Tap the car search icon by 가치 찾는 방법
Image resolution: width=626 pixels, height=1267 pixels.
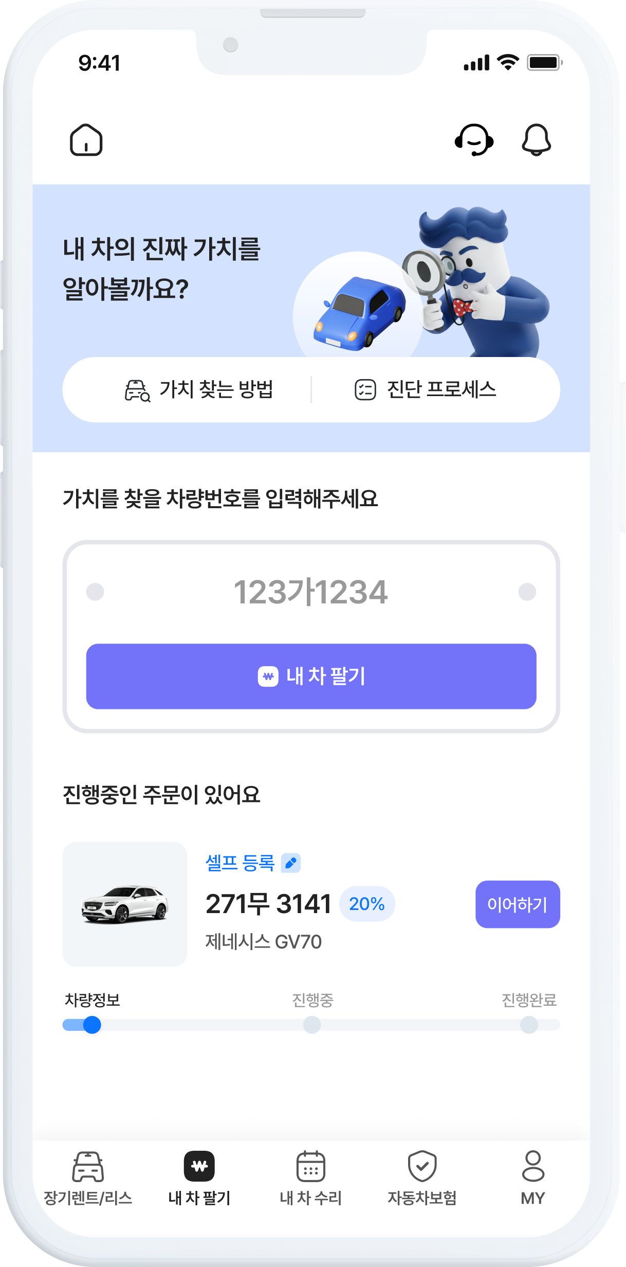pyautogui.click(x=137, y=390)
